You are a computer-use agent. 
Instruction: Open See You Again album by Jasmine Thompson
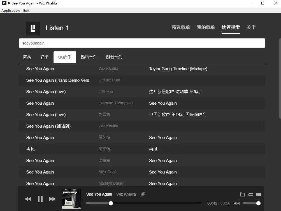(x=163, y=103)
